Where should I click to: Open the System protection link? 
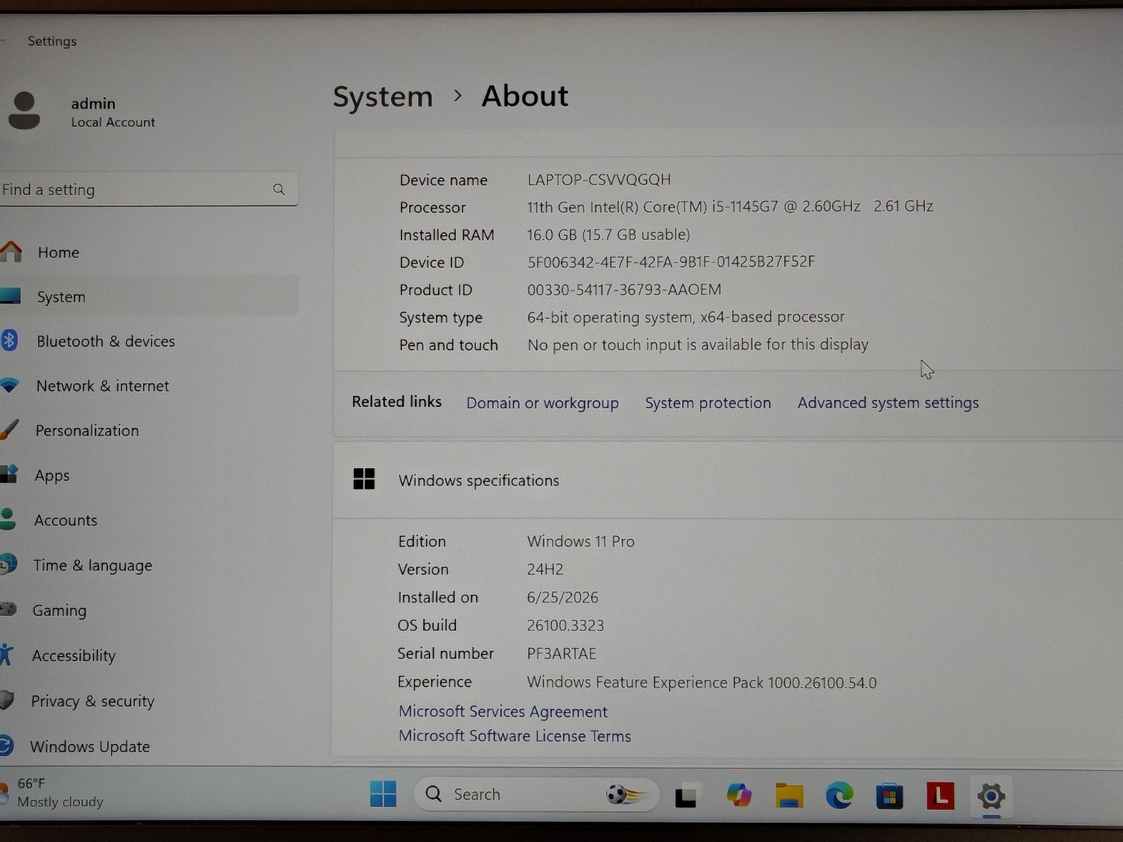707,403
